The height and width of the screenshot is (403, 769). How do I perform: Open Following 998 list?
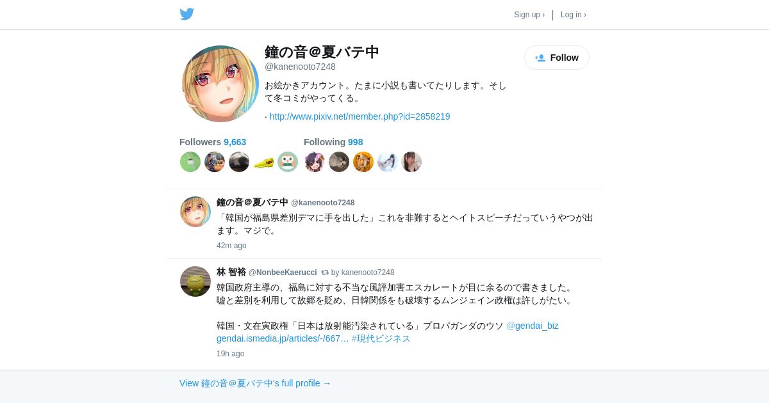click(x=333, y=142)
